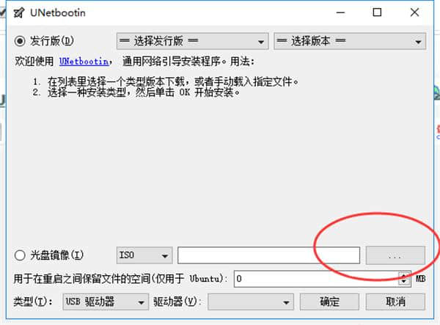Maximize the UNetbootin window
This screenshot has width=440, height=325.
[377, 12]
